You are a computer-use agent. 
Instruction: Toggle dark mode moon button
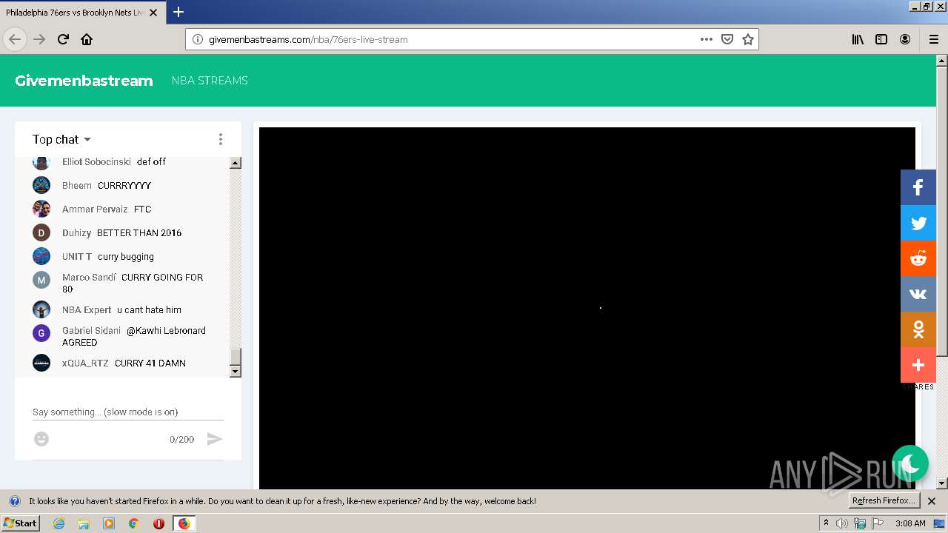click(910, 463)
